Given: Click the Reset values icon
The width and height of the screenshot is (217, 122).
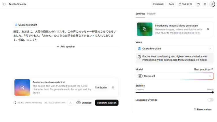Looking at the screenshot, I should click(195, 110).
